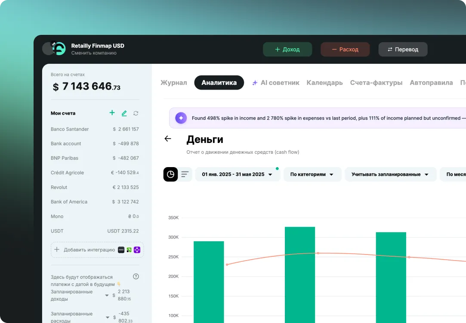This screenshot has width=466, height=323.
Task: Click second point on orange trend line
Action: [x=318, y=253]
